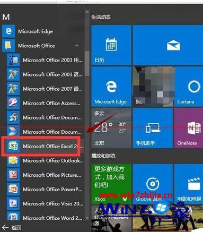Click the 返回 back button
203x232 pixels.
tap(12, 228)
